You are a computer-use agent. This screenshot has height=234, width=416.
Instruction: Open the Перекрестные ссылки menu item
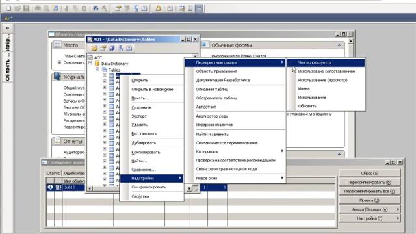235,62
